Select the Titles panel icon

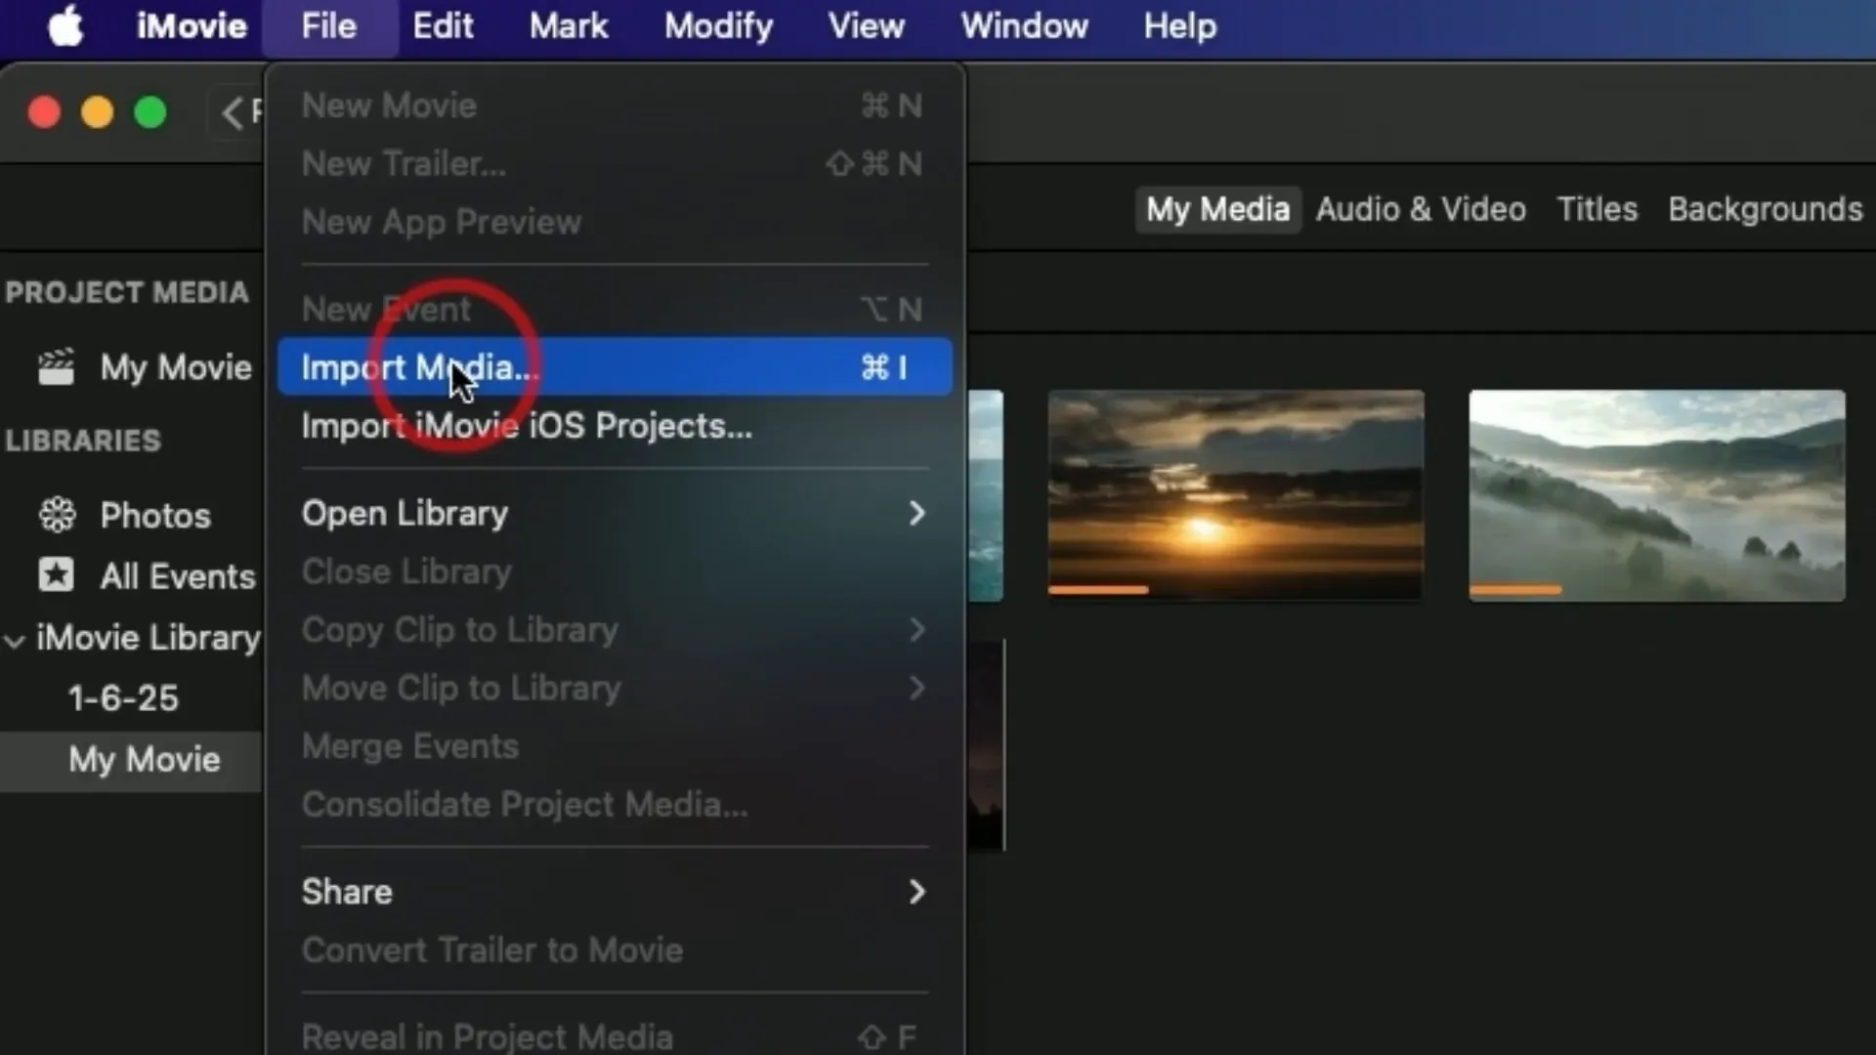point(1598,209)
